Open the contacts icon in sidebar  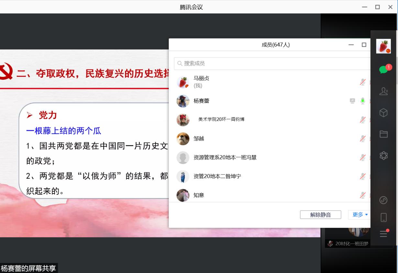click(x=383, y=91)
